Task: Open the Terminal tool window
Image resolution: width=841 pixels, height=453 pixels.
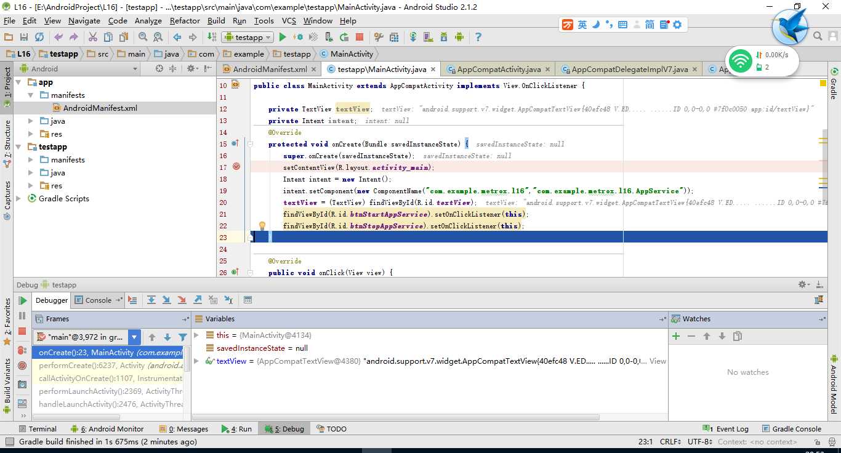Action: [x=38, y=429]
